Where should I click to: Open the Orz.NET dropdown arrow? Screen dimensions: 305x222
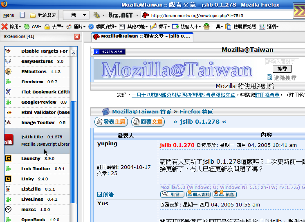coord(137,15)
